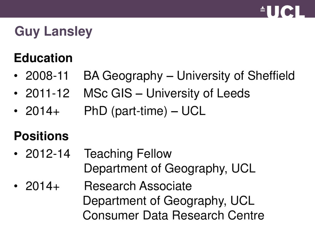315x236 pixels.
Task: Click the 'PhD (part-time) – UCL' line
Action: (x=145, y=111)
